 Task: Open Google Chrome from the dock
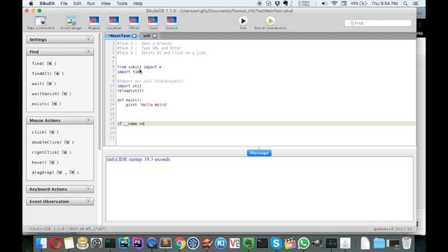[x=179, y=244]
